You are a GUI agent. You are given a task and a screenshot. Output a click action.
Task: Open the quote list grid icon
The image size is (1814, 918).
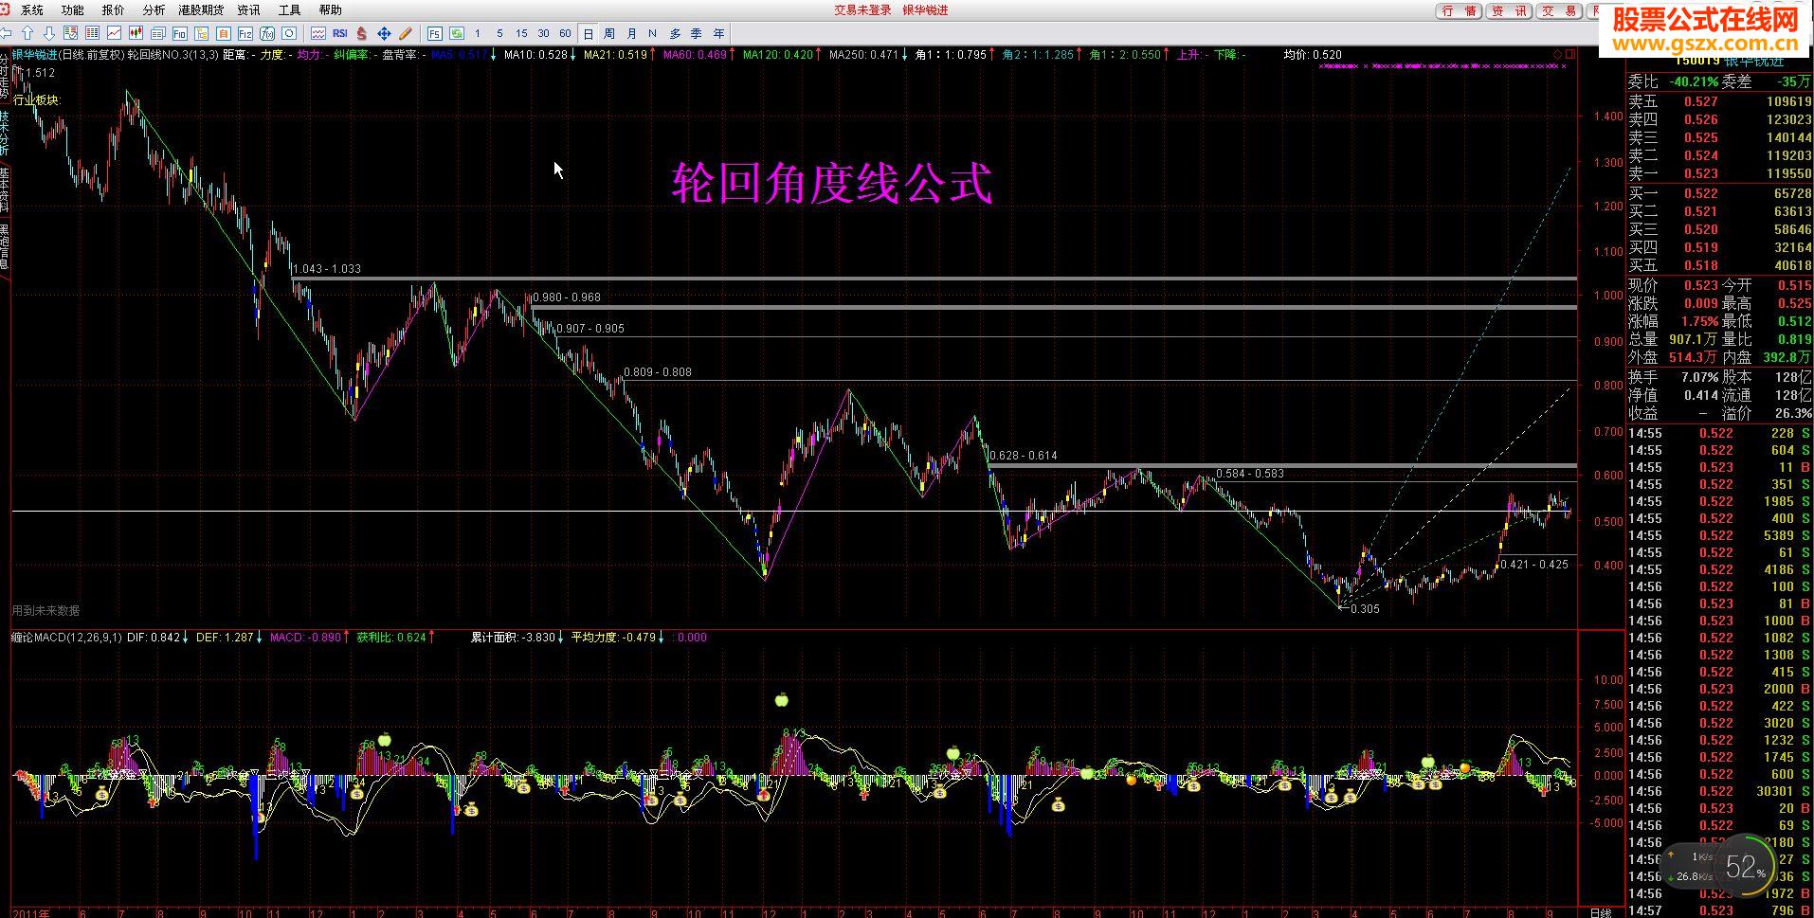click(92, 33)
